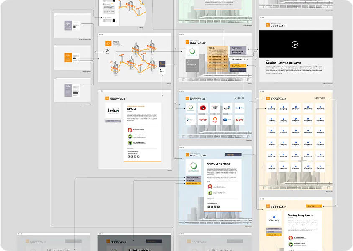The width and height of the screenshot is (353, 251).
Task: Expand Schedule Meeting on Startup Long Name page
Action: tap(274, 235)
